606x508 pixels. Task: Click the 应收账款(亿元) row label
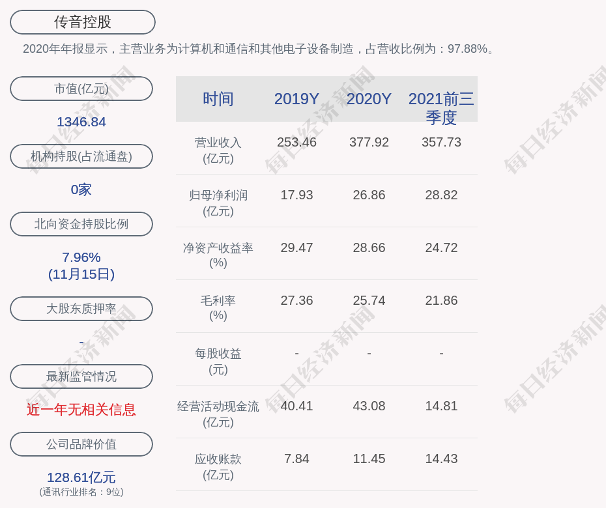coord(218,467)
